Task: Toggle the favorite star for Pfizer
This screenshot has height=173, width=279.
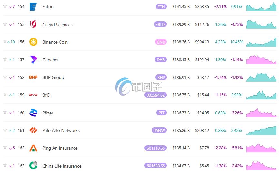Action: click(5, 113)
